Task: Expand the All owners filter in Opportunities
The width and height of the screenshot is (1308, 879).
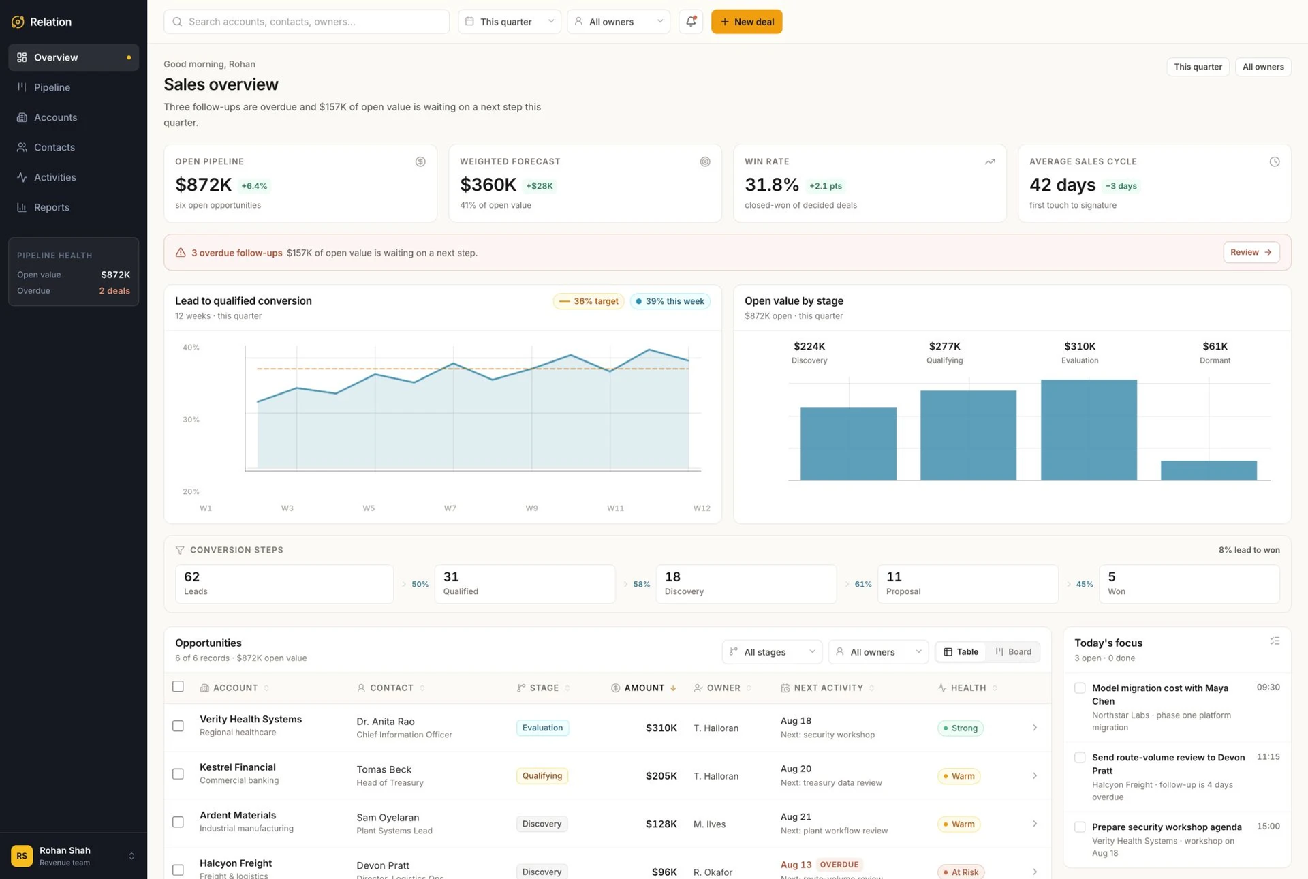Action: coord(879,652)
